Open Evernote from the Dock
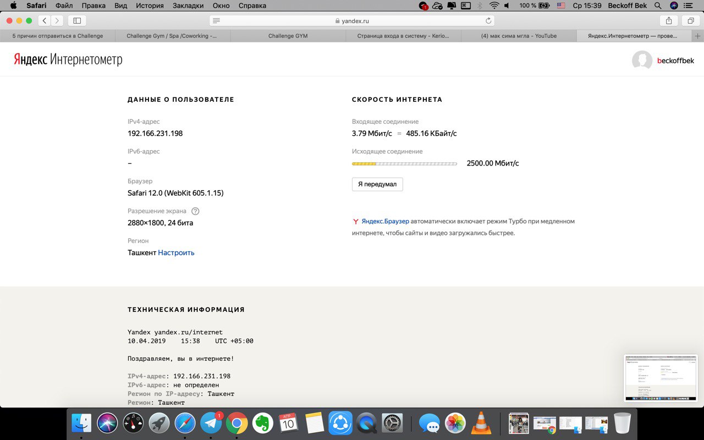This screenshot has height=440, width=704. pos(263,424)
